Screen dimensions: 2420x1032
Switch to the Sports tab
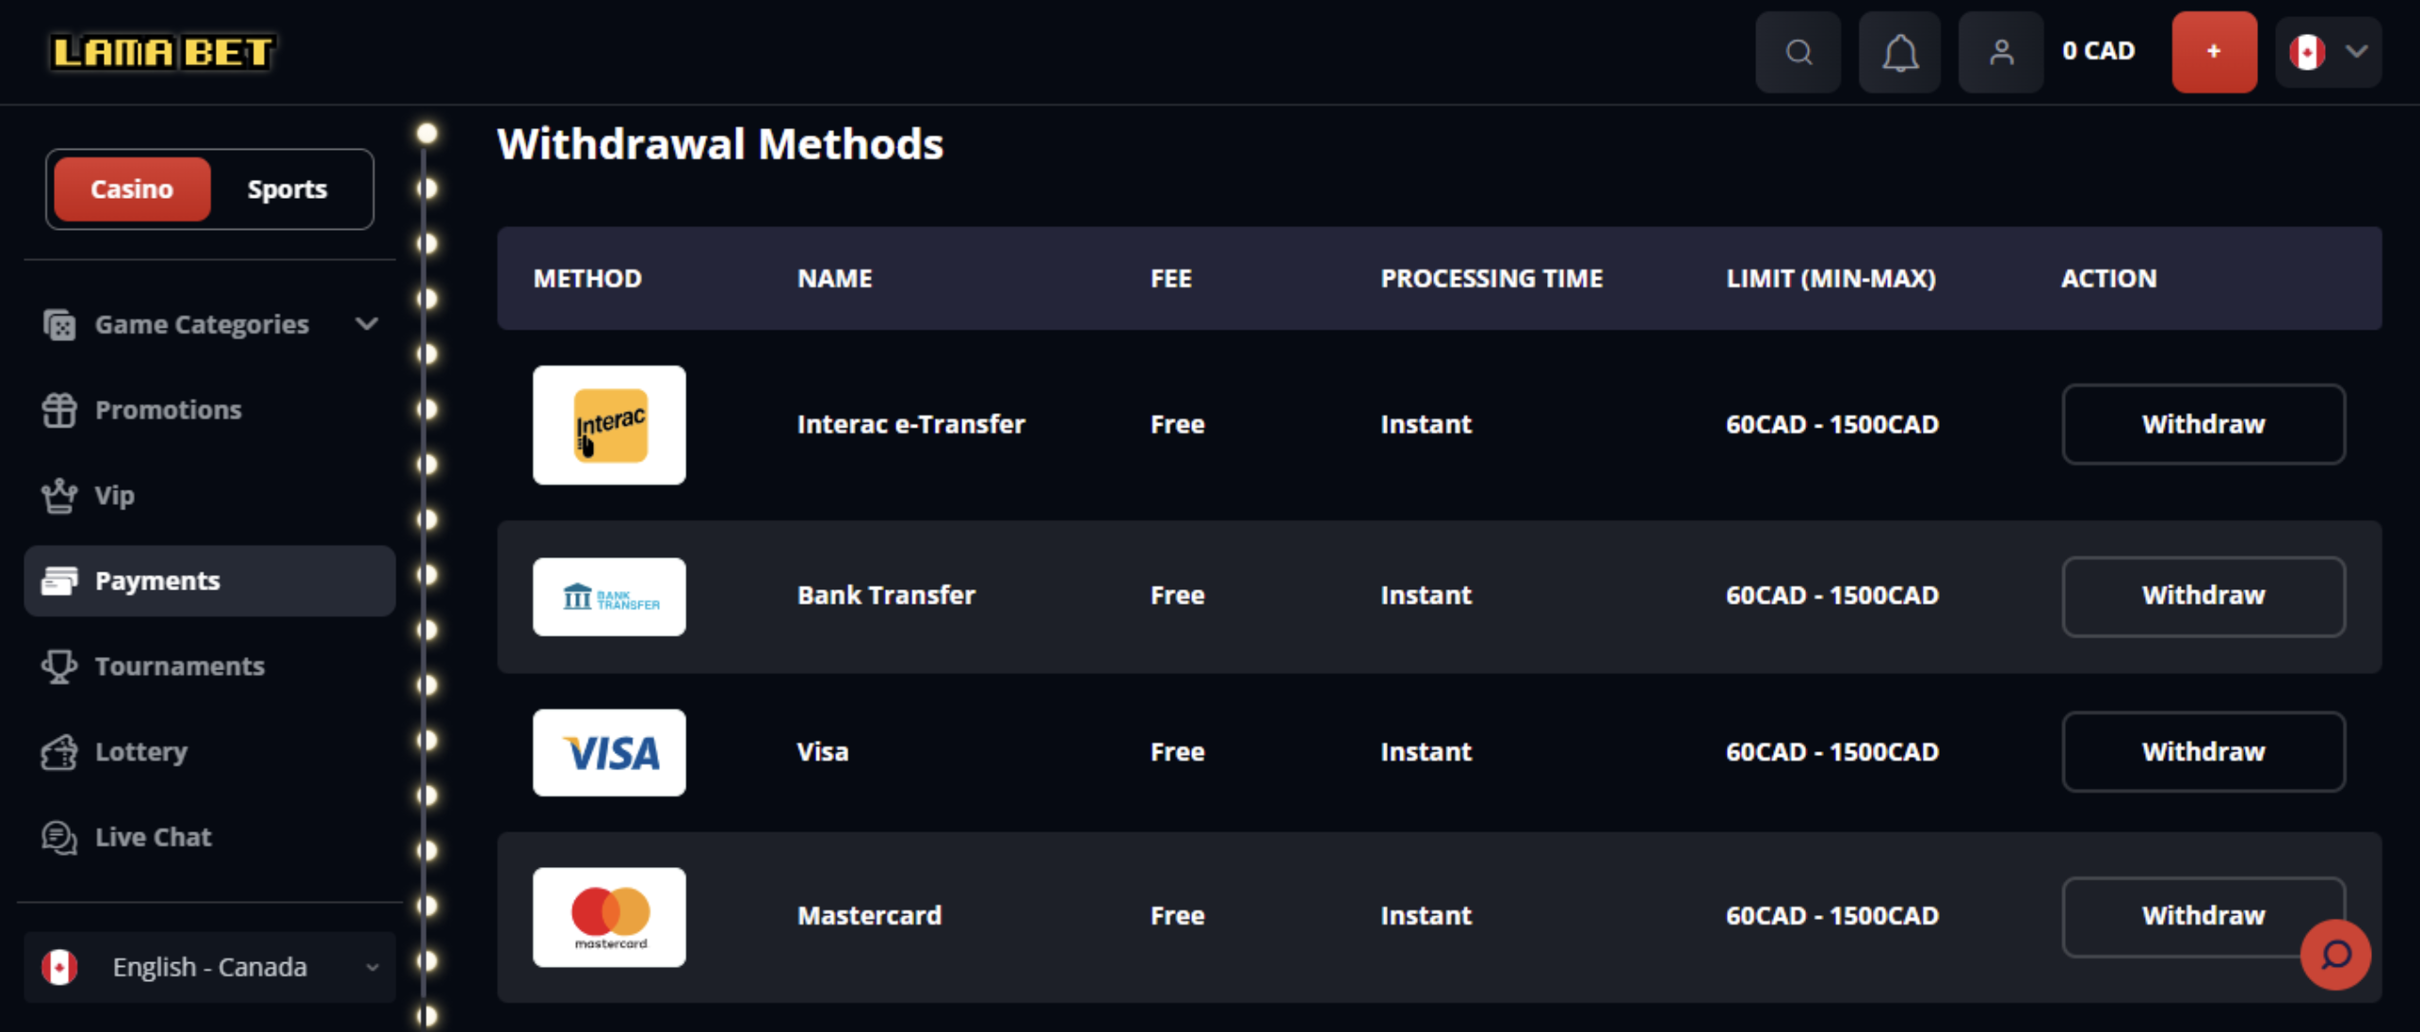287,189
